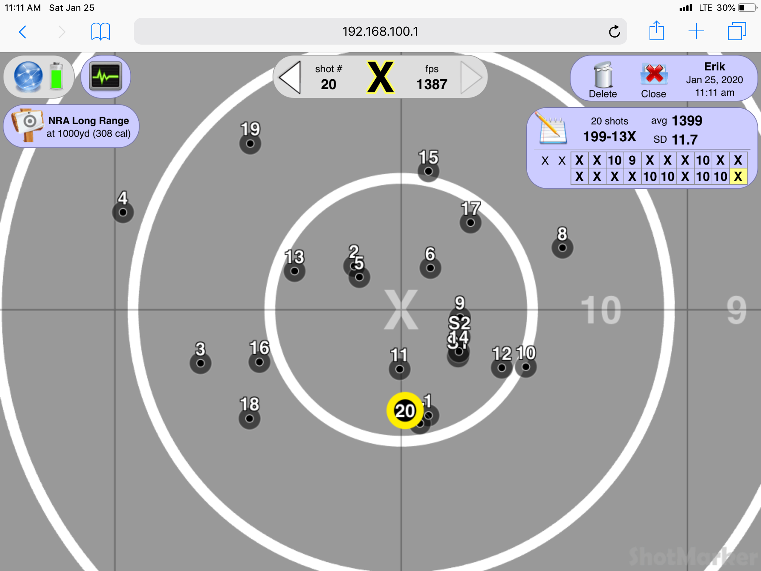Select shot marker 15
This screenshot has height=571, width=761.
(x=428, y=171)
